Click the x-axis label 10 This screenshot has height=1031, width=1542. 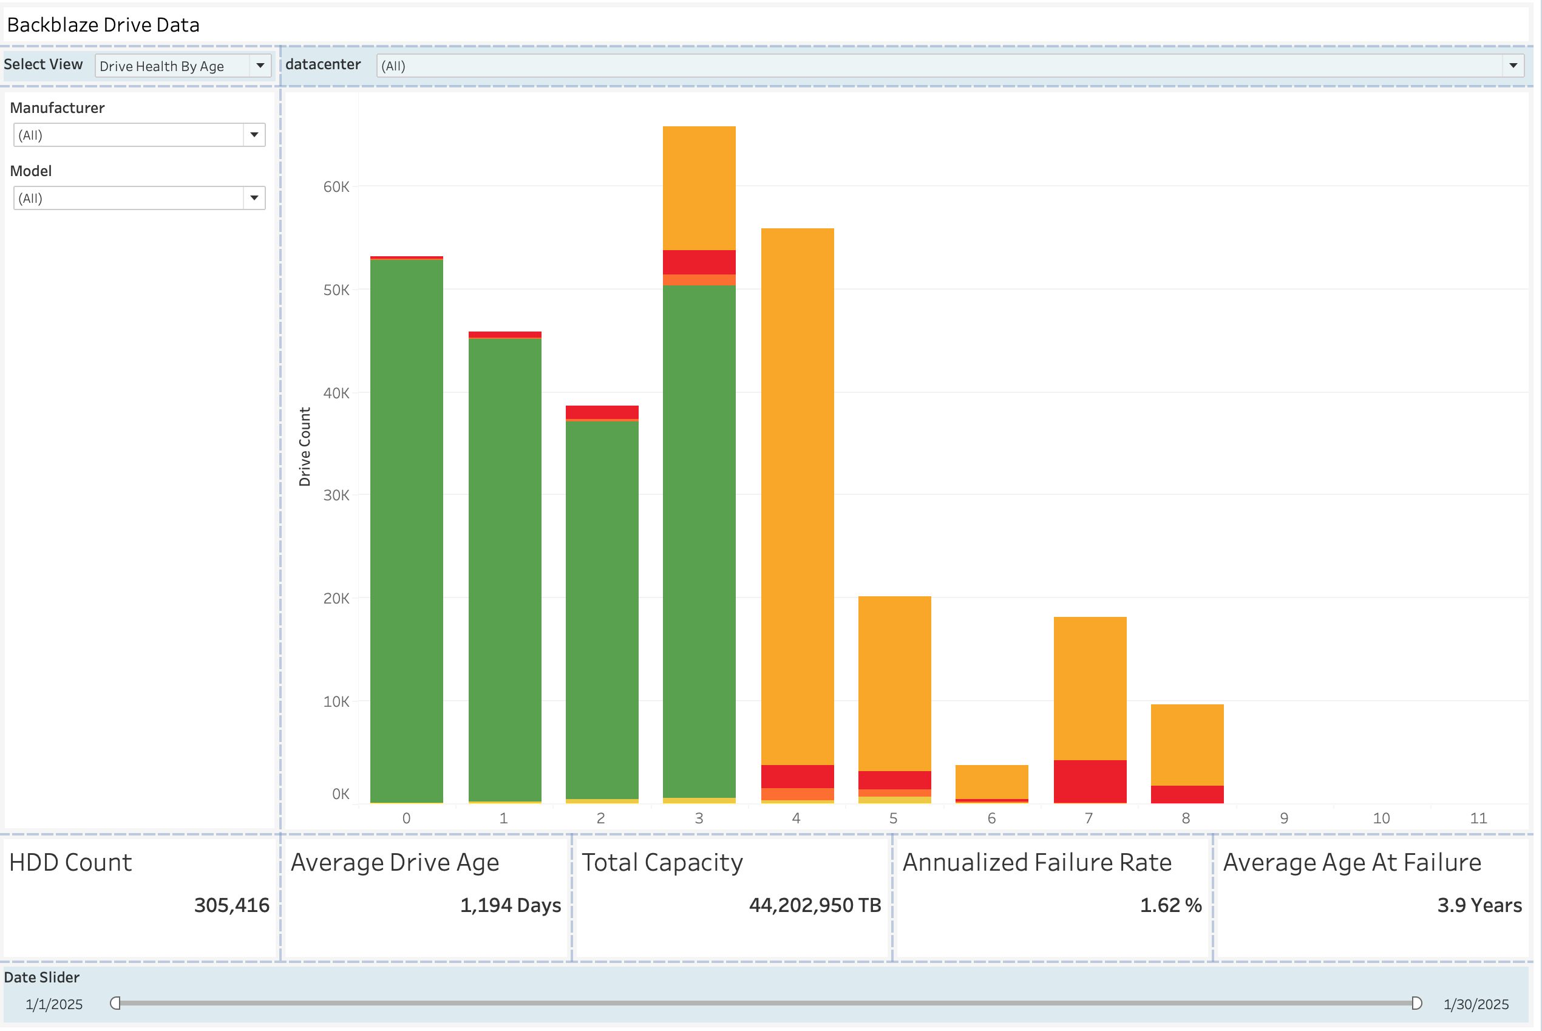click(x=1381, y=818)
